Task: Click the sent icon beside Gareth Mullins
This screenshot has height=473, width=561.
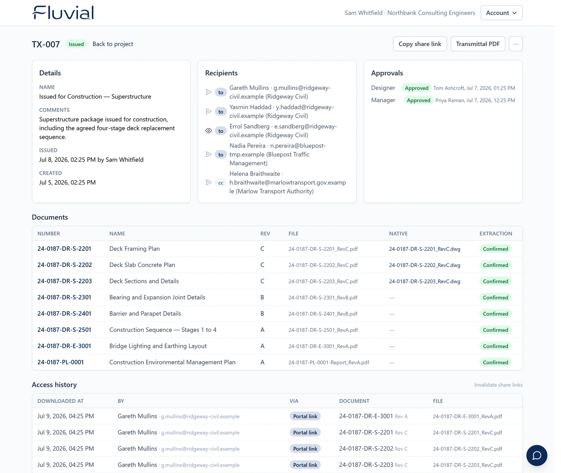Action: click(208, 92)
